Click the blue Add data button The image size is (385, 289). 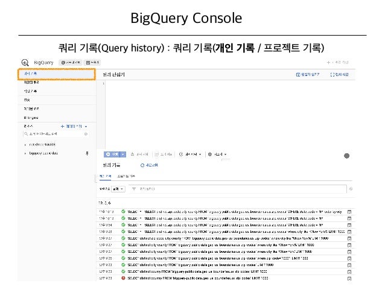coord(71,126)
